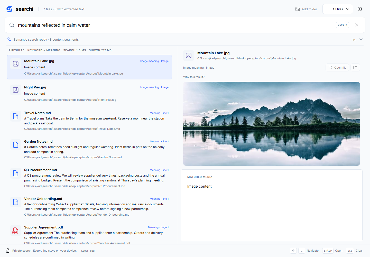Click the navigate down arrow key

pos(302,251)
